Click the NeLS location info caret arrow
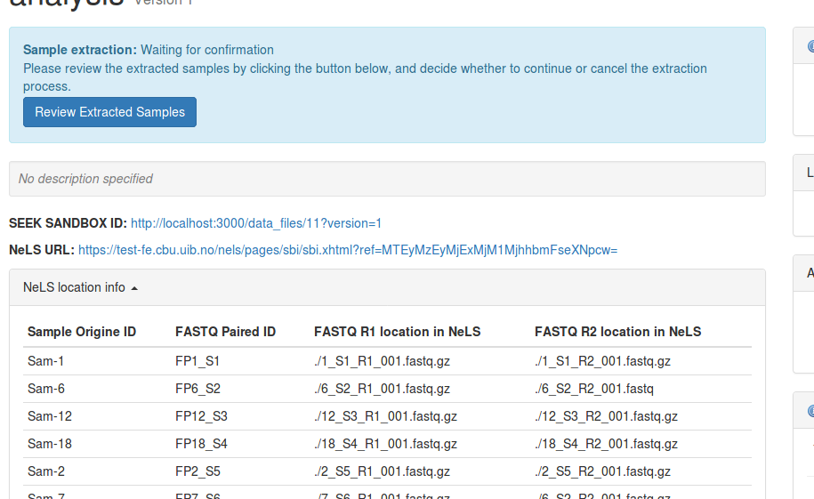This screenshot has width=814, height=499. point(134,289)
